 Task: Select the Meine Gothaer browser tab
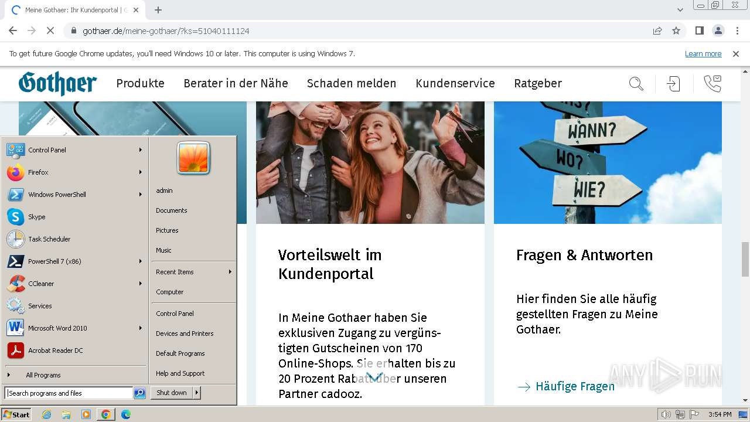(75, 11)
